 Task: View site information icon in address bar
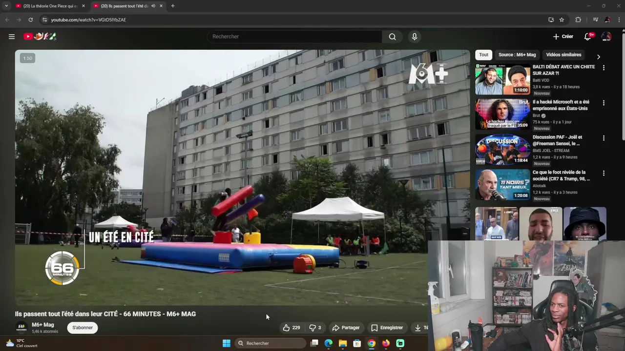point(44,19)
